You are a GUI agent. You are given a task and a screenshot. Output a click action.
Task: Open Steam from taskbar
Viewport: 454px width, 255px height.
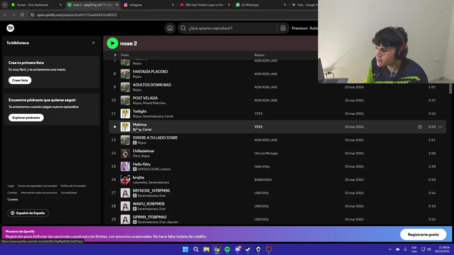(x=248, y=249)
